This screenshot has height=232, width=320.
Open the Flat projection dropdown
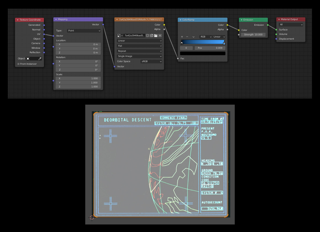(139, 46)
